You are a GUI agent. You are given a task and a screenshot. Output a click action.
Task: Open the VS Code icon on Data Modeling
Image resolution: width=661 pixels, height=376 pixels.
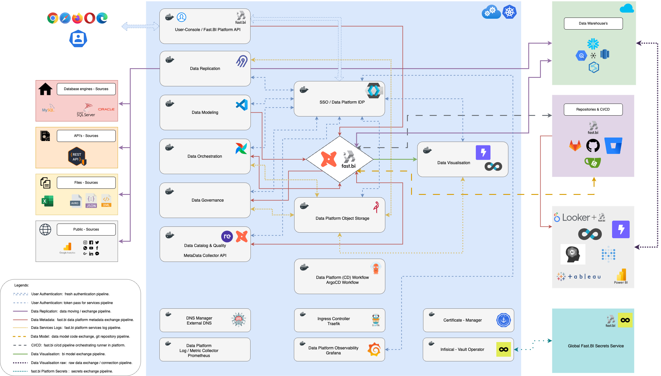click(241, 105)
